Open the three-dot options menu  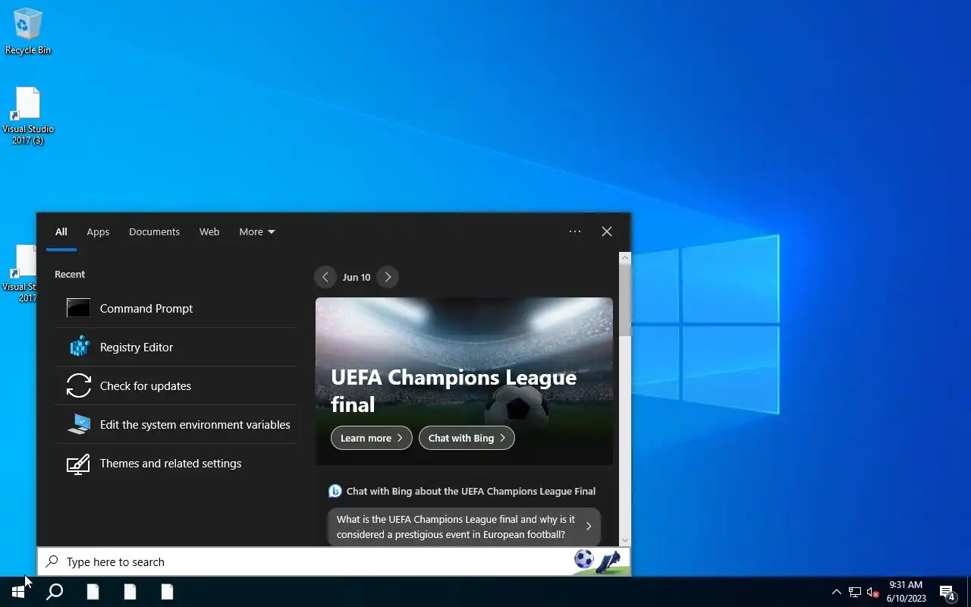(575, 231)
